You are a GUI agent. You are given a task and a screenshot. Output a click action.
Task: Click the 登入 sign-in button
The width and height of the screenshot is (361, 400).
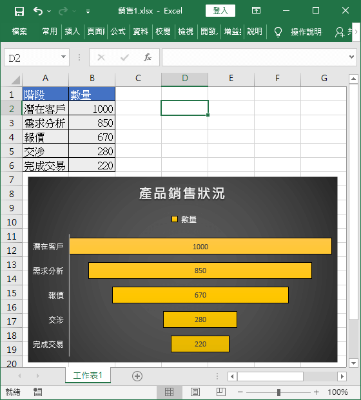click(220, 11)
